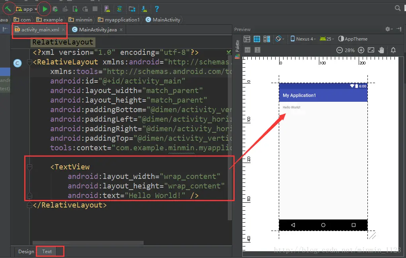
Task: Close the activity_main.xml tab
Action: pyautogui.click(x=63, y=30)
